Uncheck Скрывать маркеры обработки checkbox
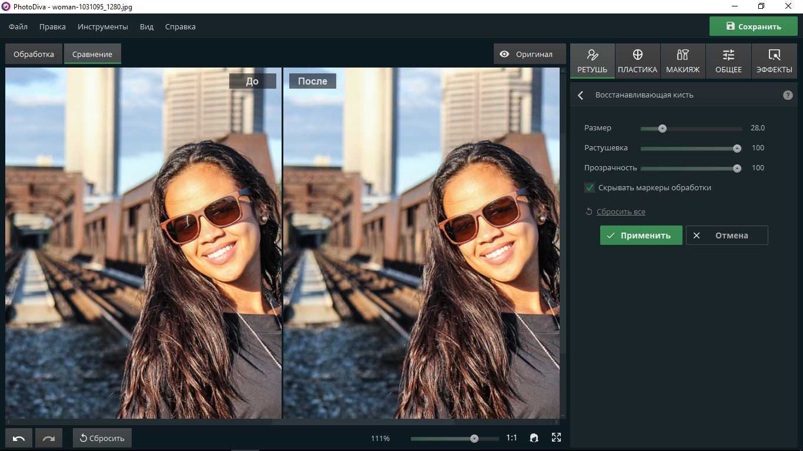 coord(590,188)
